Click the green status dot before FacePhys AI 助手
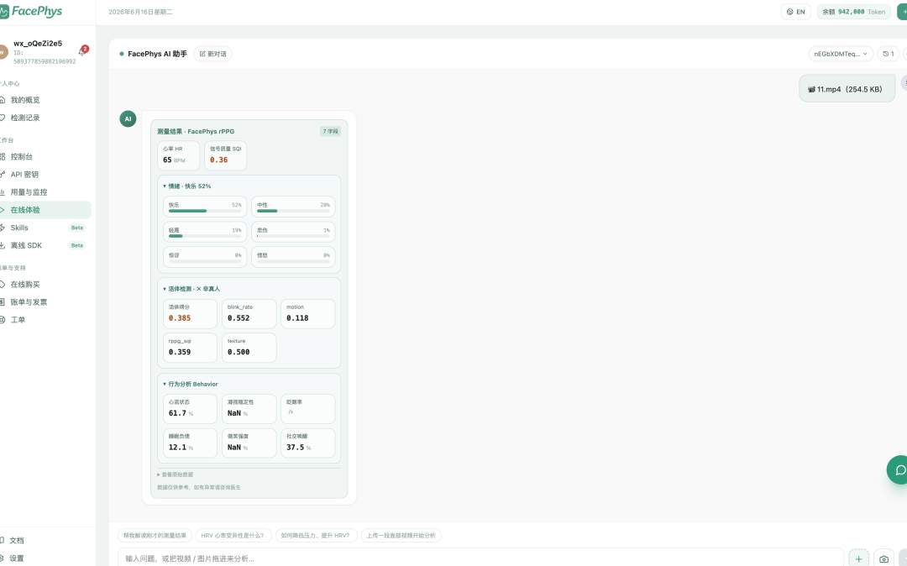Image resolution: width=907 pixels, height=566 pixels. tap(122, 54)
